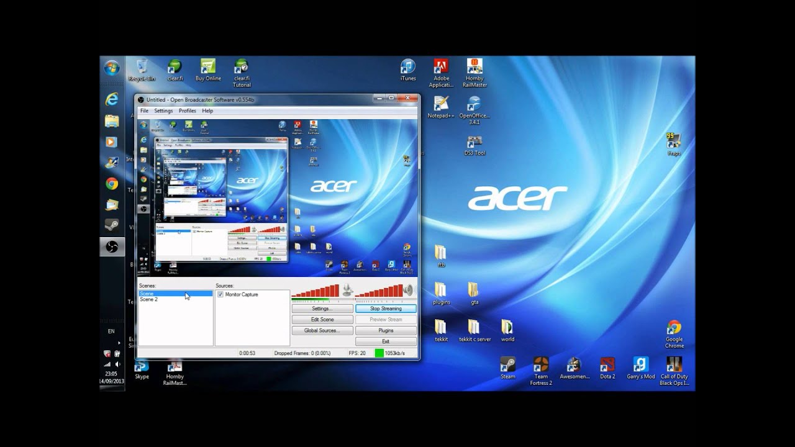This screenshot has width=795, height=447.
Task: Select 'Scene 2' in the Scenes list
Action: (x=175, y=299)
